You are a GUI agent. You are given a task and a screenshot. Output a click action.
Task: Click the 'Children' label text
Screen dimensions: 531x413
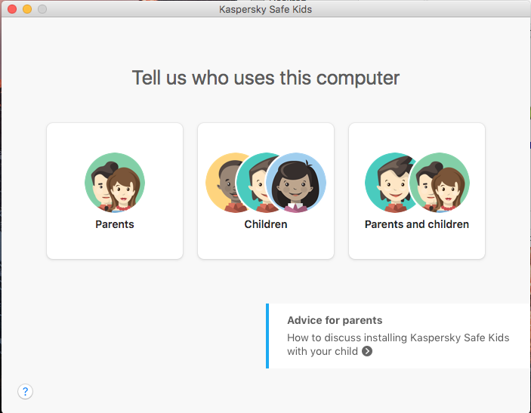click(266, 224)
